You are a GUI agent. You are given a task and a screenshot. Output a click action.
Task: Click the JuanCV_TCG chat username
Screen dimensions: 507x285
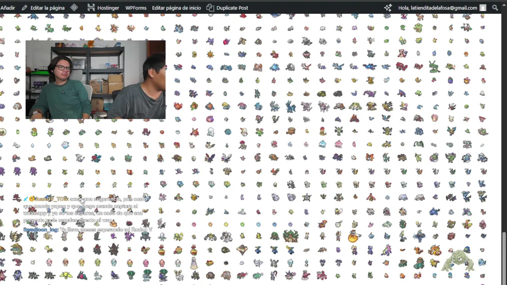pos(51,199)
